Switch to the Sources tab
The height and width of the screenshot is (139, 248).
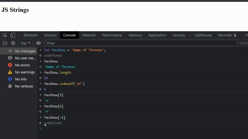50,35
